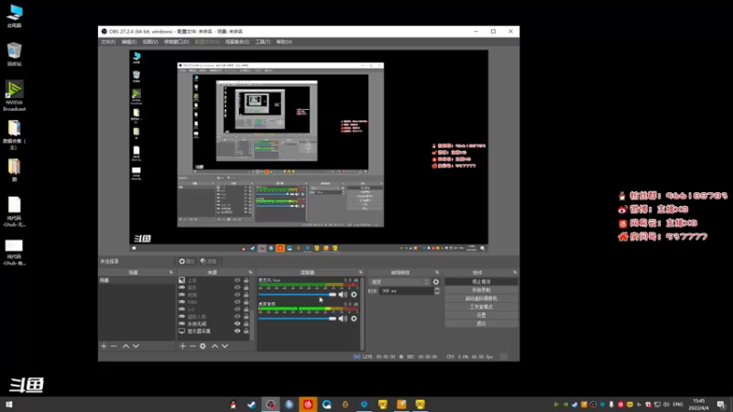Open the 场景集合(S) menu

(x=237, y=42)
